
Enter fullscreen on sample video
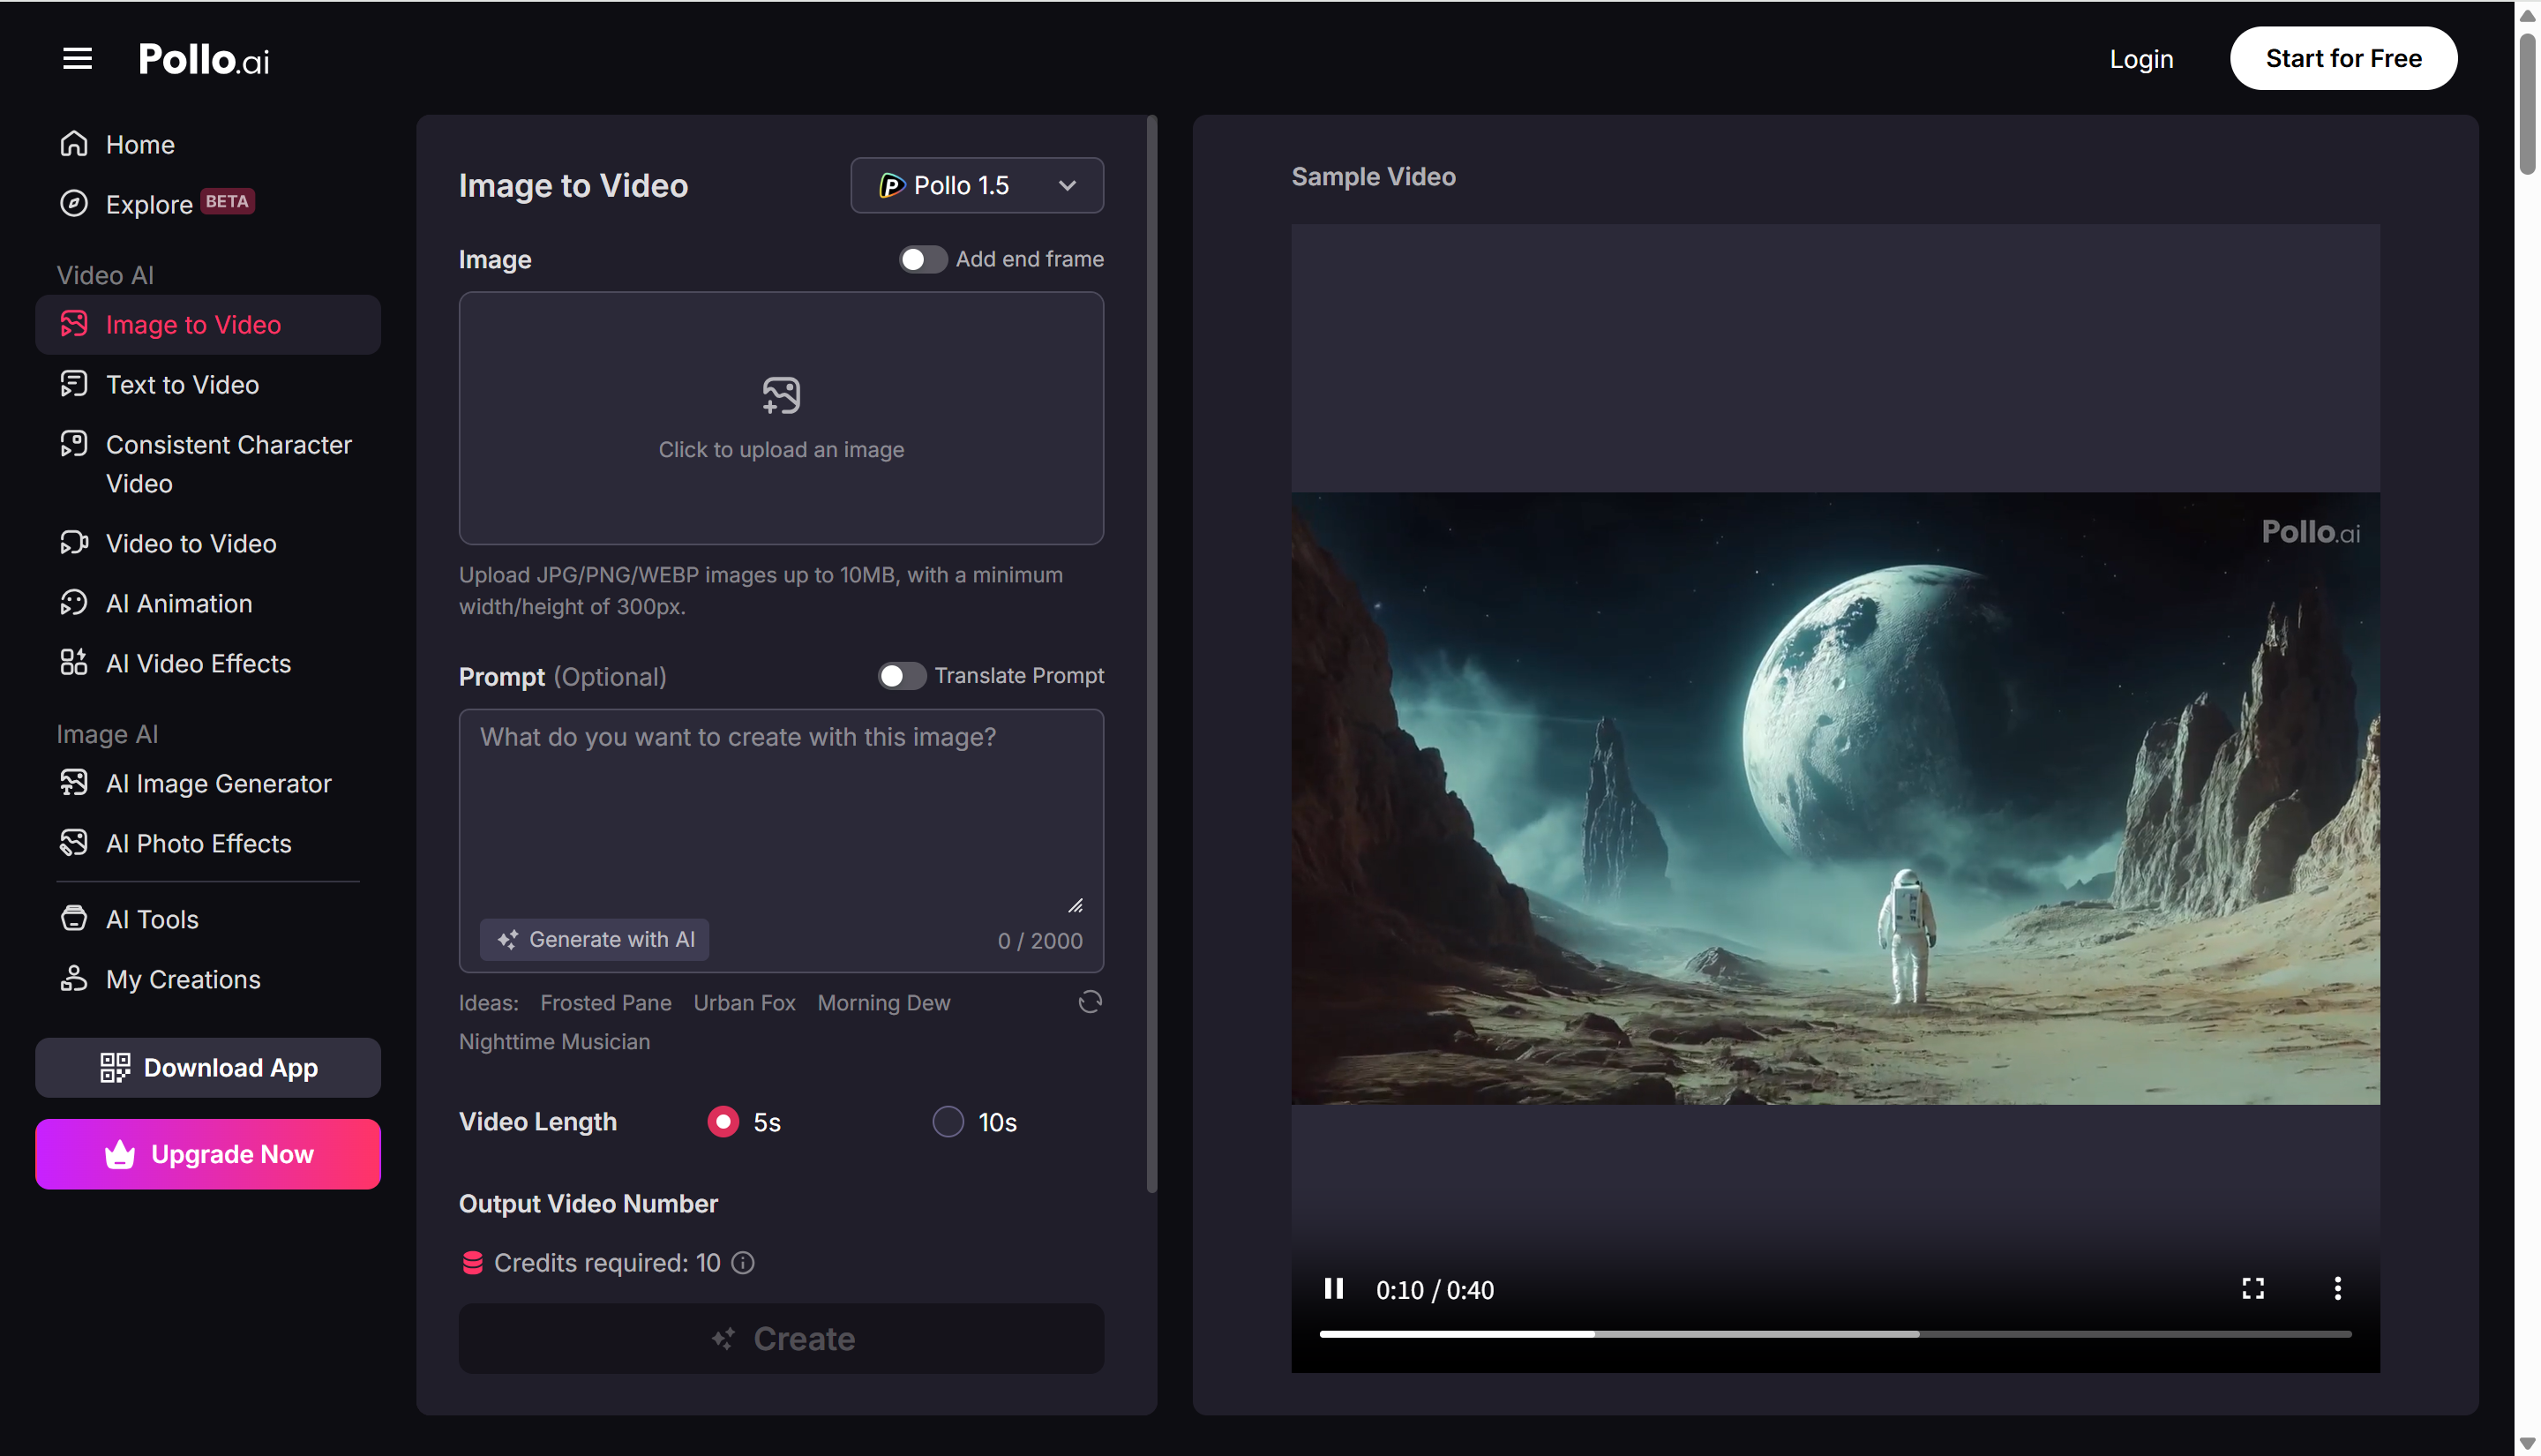[x=2252, y=1288]
